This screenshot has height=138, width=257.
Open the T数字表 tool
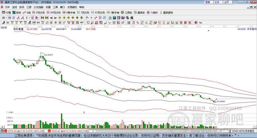click(x=113, y=13)
